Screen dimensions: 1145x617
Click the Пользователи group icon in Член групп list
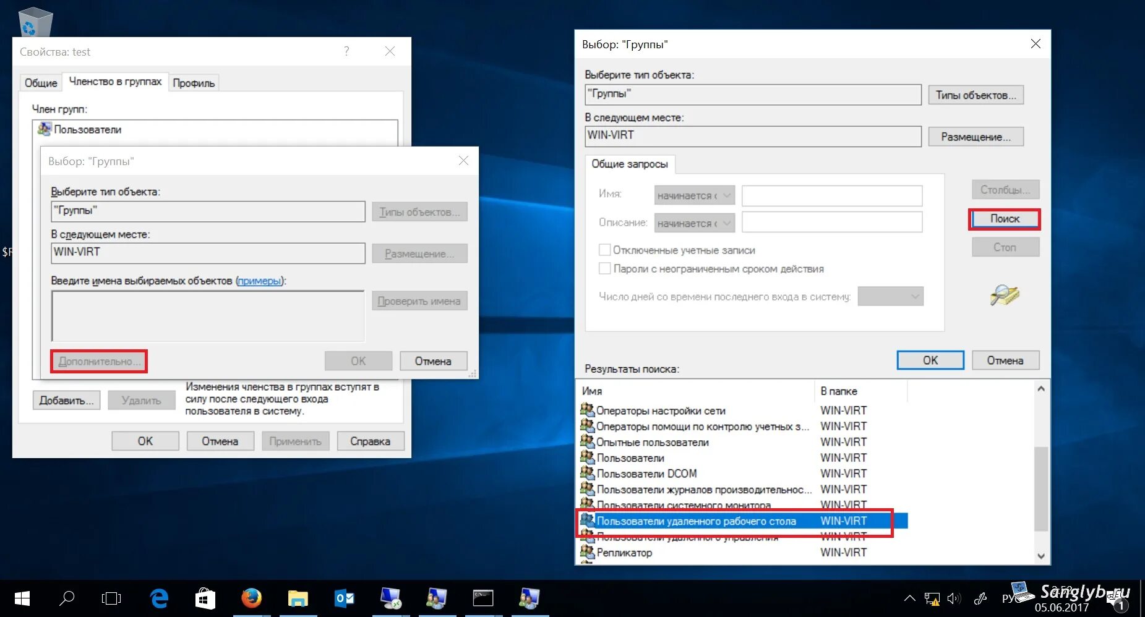pyautogui.click(x=44, y=129)
